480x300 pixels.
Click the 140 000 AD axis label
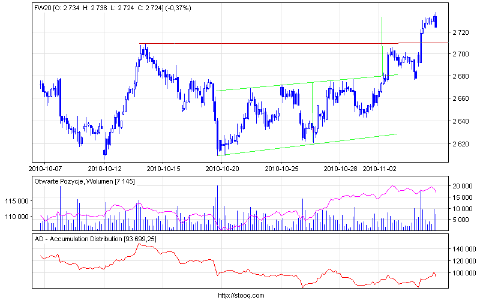(464, 249)
